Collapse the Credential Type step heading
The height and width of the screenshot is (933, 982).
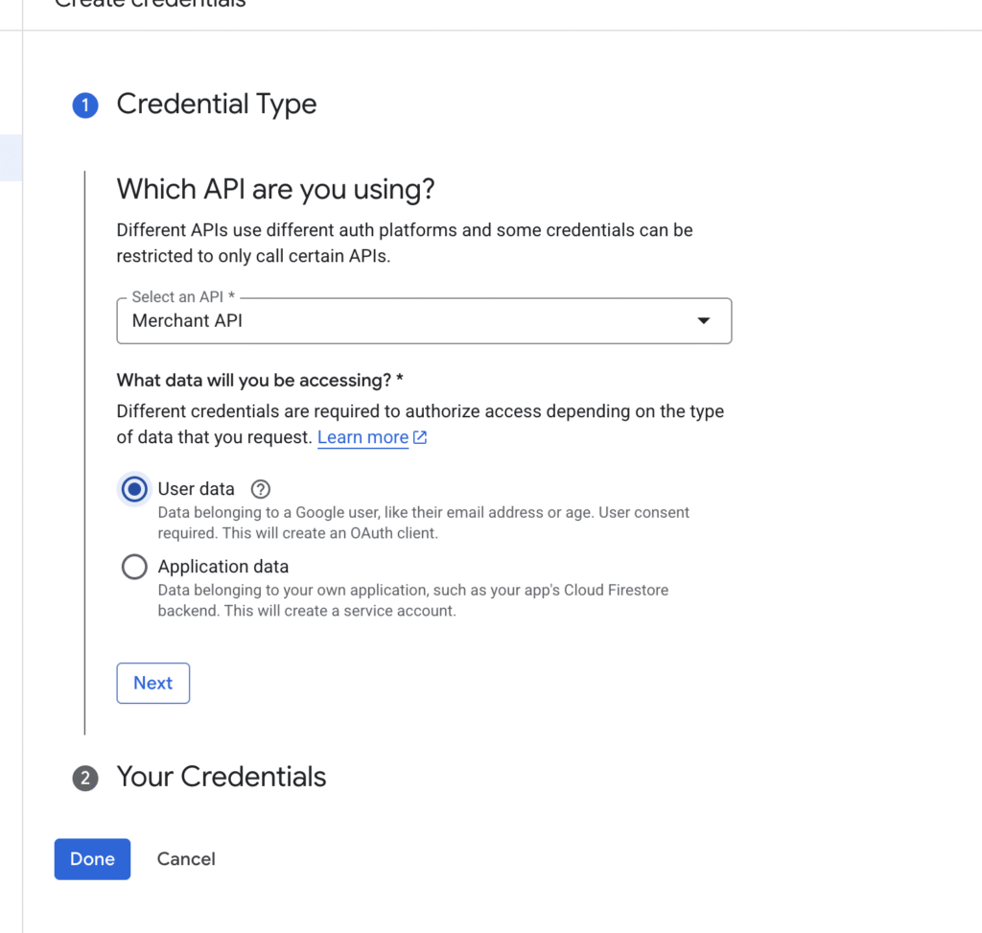pyautogui.click(x=216, y=104)
